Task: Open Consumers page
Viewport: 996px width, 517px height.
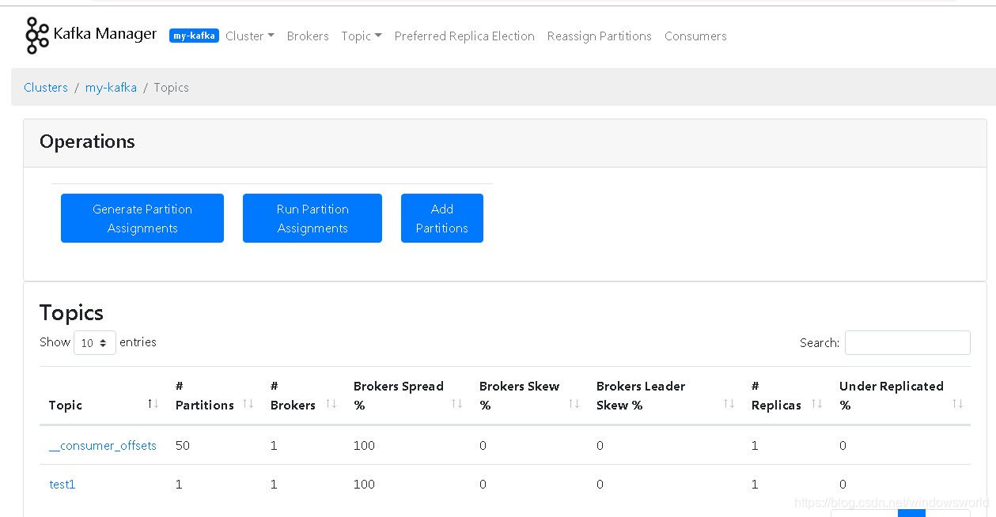Action: point(695,36)
